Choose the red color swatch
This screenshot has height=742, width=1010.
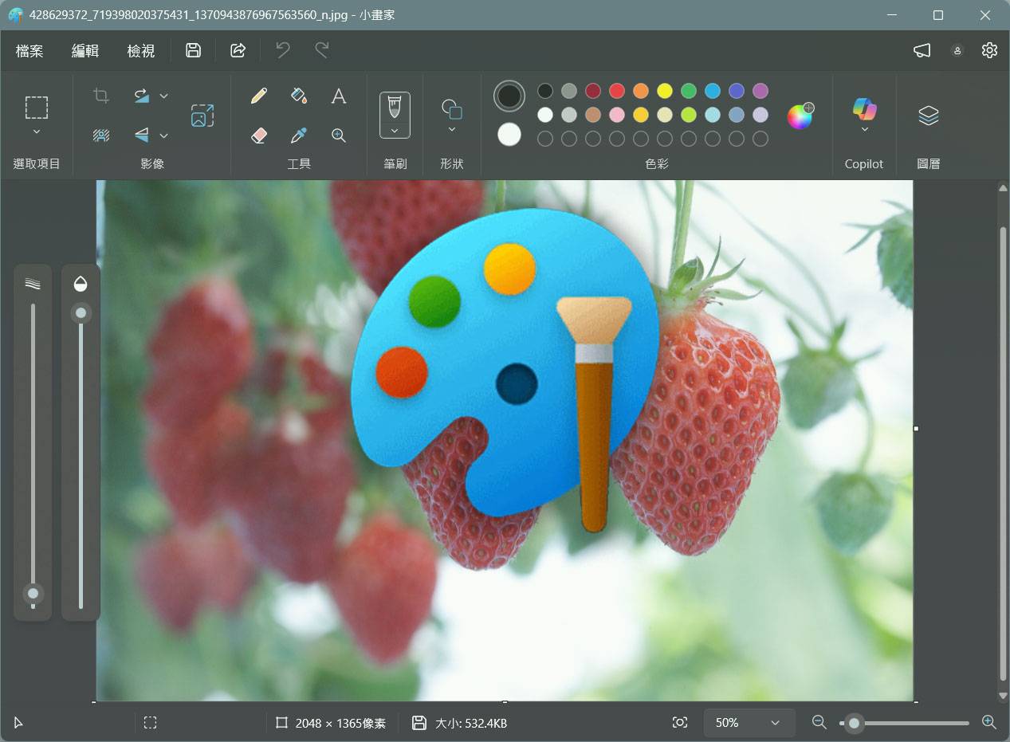tap(617, 91)
